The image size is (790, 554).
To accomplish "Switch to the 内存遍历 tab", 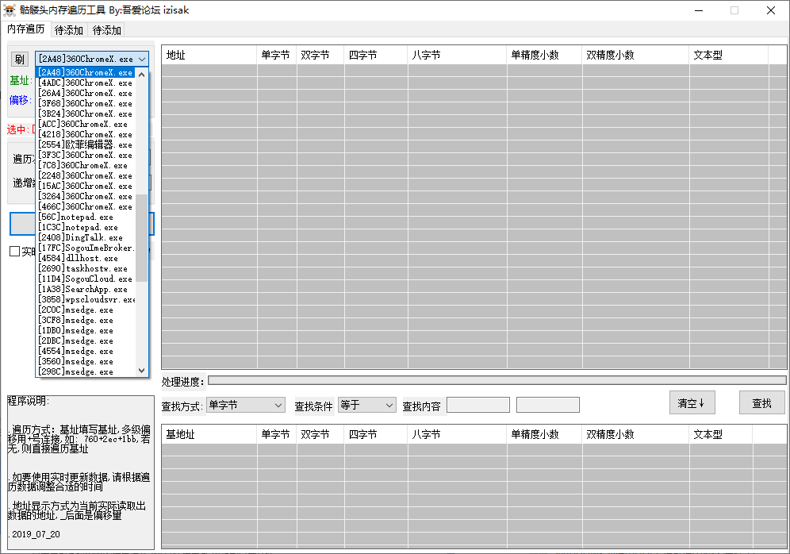I will (x=26, y=29).
